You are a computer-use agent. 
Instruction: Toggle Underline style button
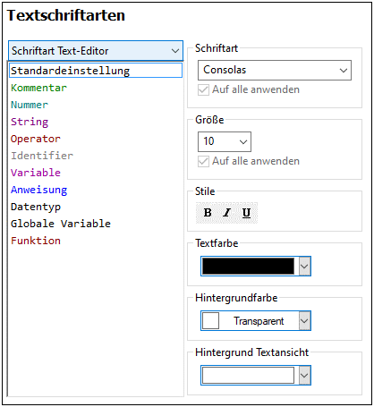point(246,213)
